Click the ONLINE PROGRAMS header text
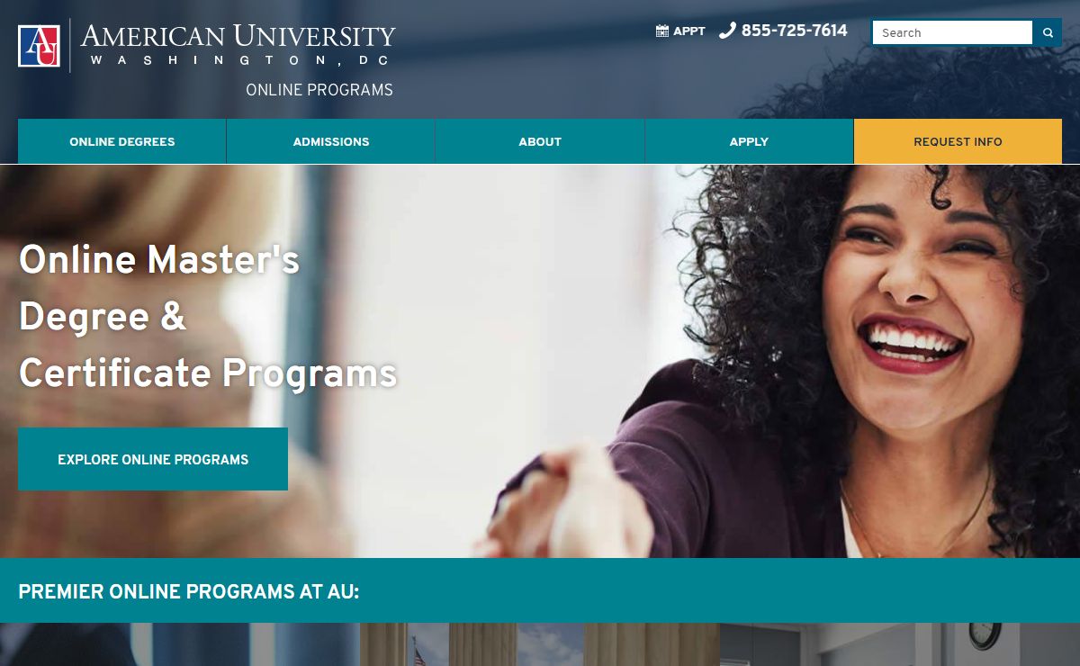This screenshot has height=666, width=1080. tap(319, 90)
